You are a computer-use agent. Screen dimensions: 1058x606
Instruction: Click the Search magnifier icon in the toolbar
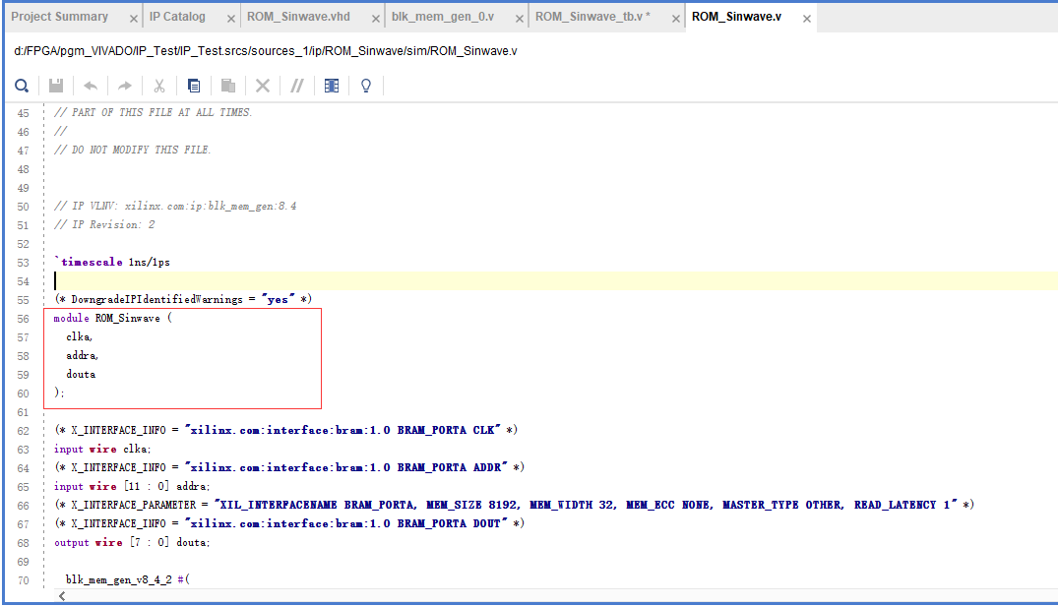click(22, 86)
